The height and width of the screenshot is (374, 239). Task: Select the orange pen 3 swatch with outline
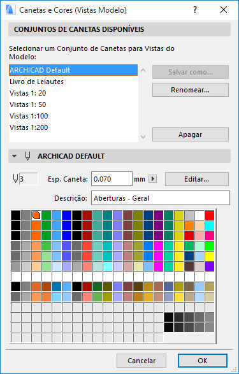coord(36,215)
